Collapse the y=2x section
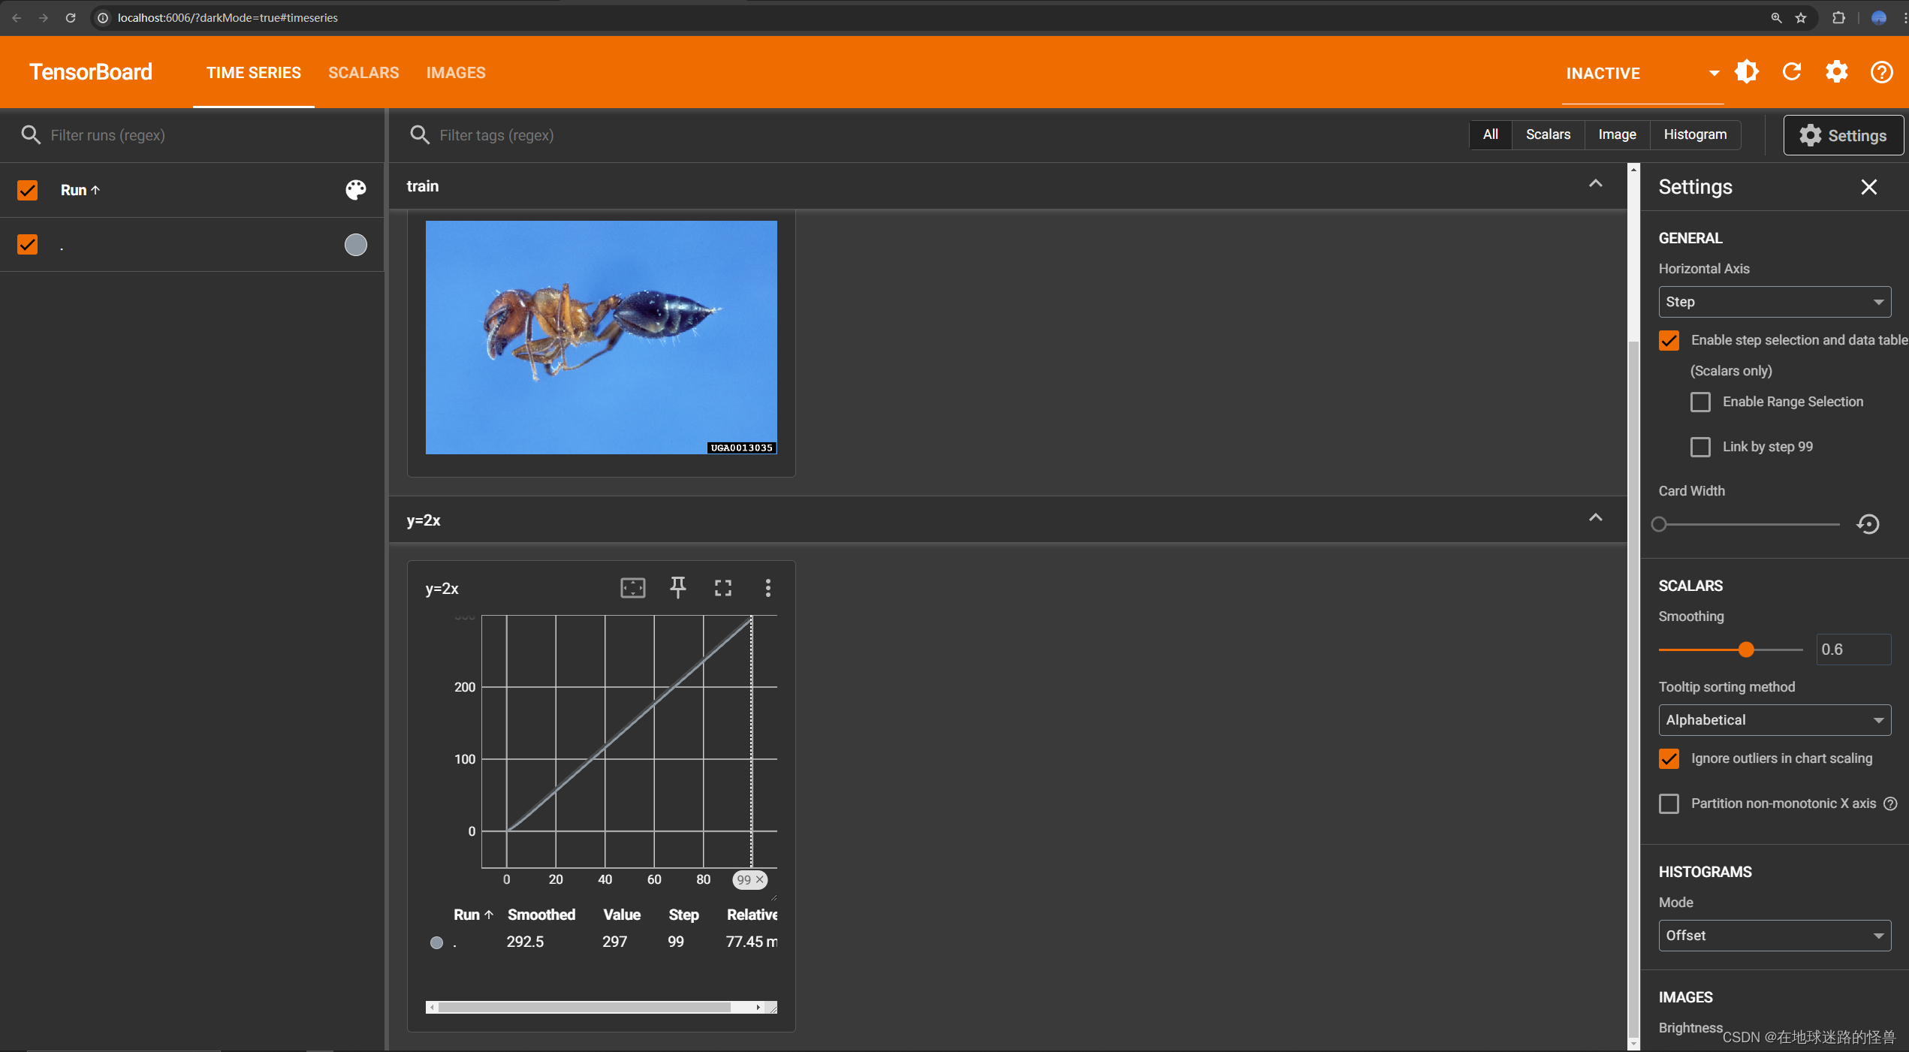1909x1052 pixels. (1596, 519)
